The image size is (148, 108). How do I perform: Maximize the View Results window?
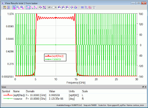point(139,3)
